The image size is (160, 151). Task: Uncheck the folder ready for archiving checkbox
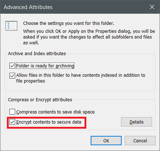(12, 66)
